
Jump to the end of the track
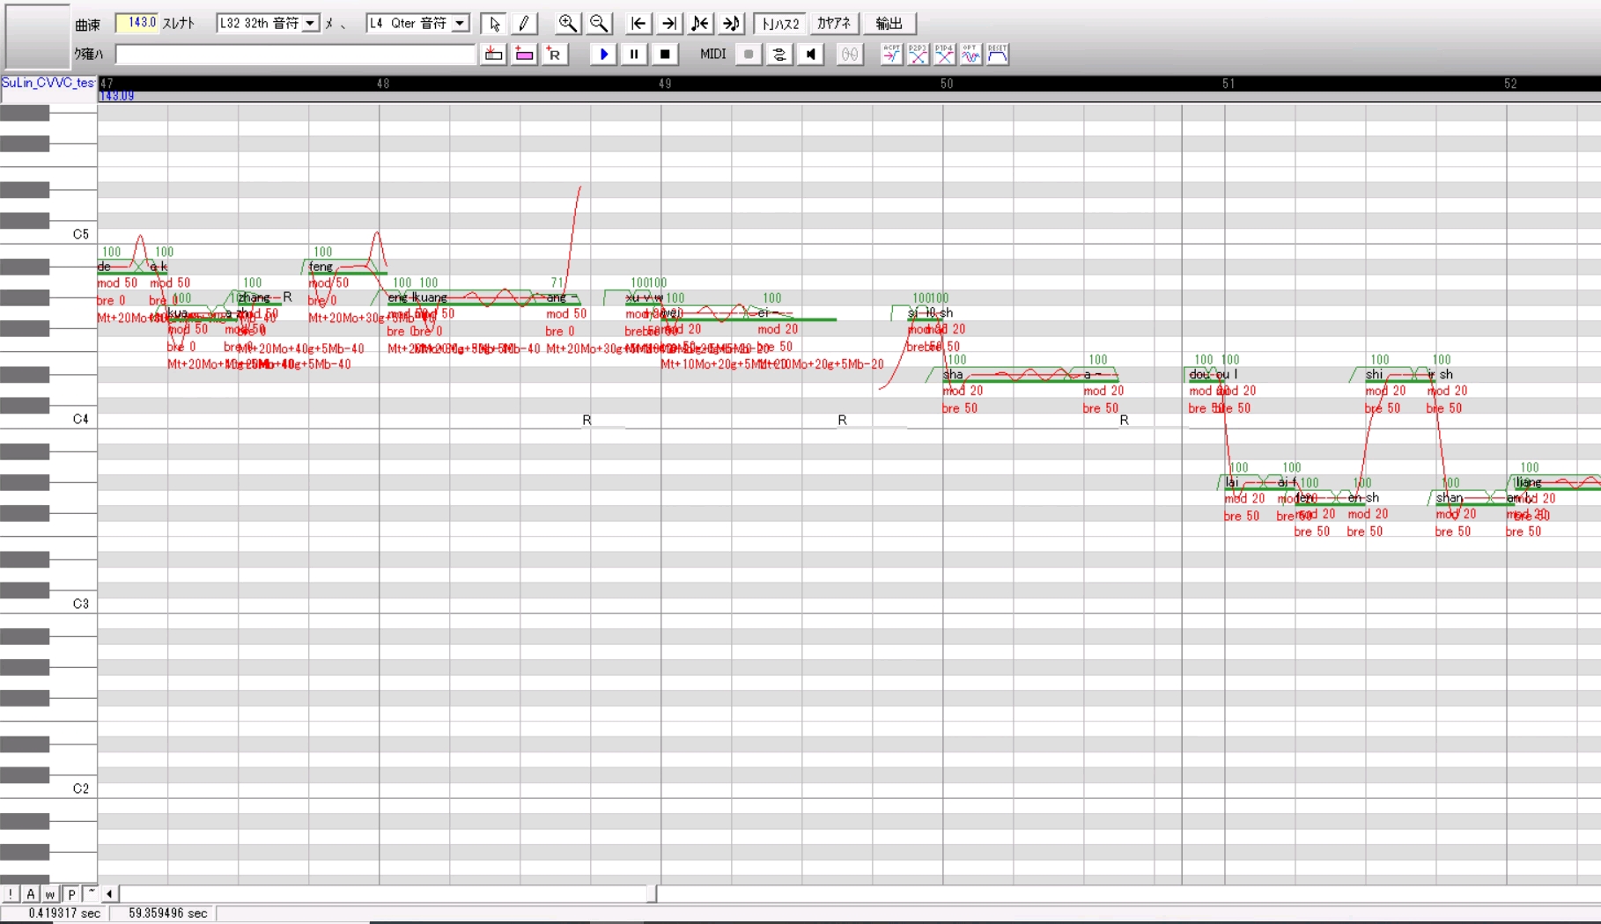click(669, 24)
